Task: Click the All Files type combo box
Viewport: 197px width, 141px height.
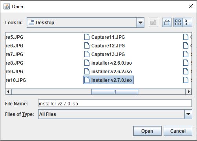Action: click(x=115, y=114)
